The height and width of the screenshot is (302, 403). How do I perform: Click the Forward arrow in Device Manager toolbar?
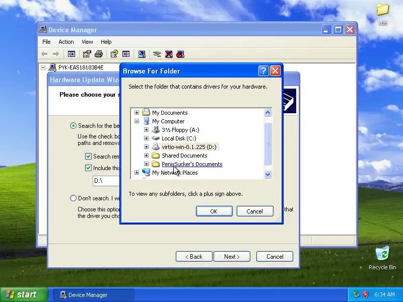coord(56,54)
